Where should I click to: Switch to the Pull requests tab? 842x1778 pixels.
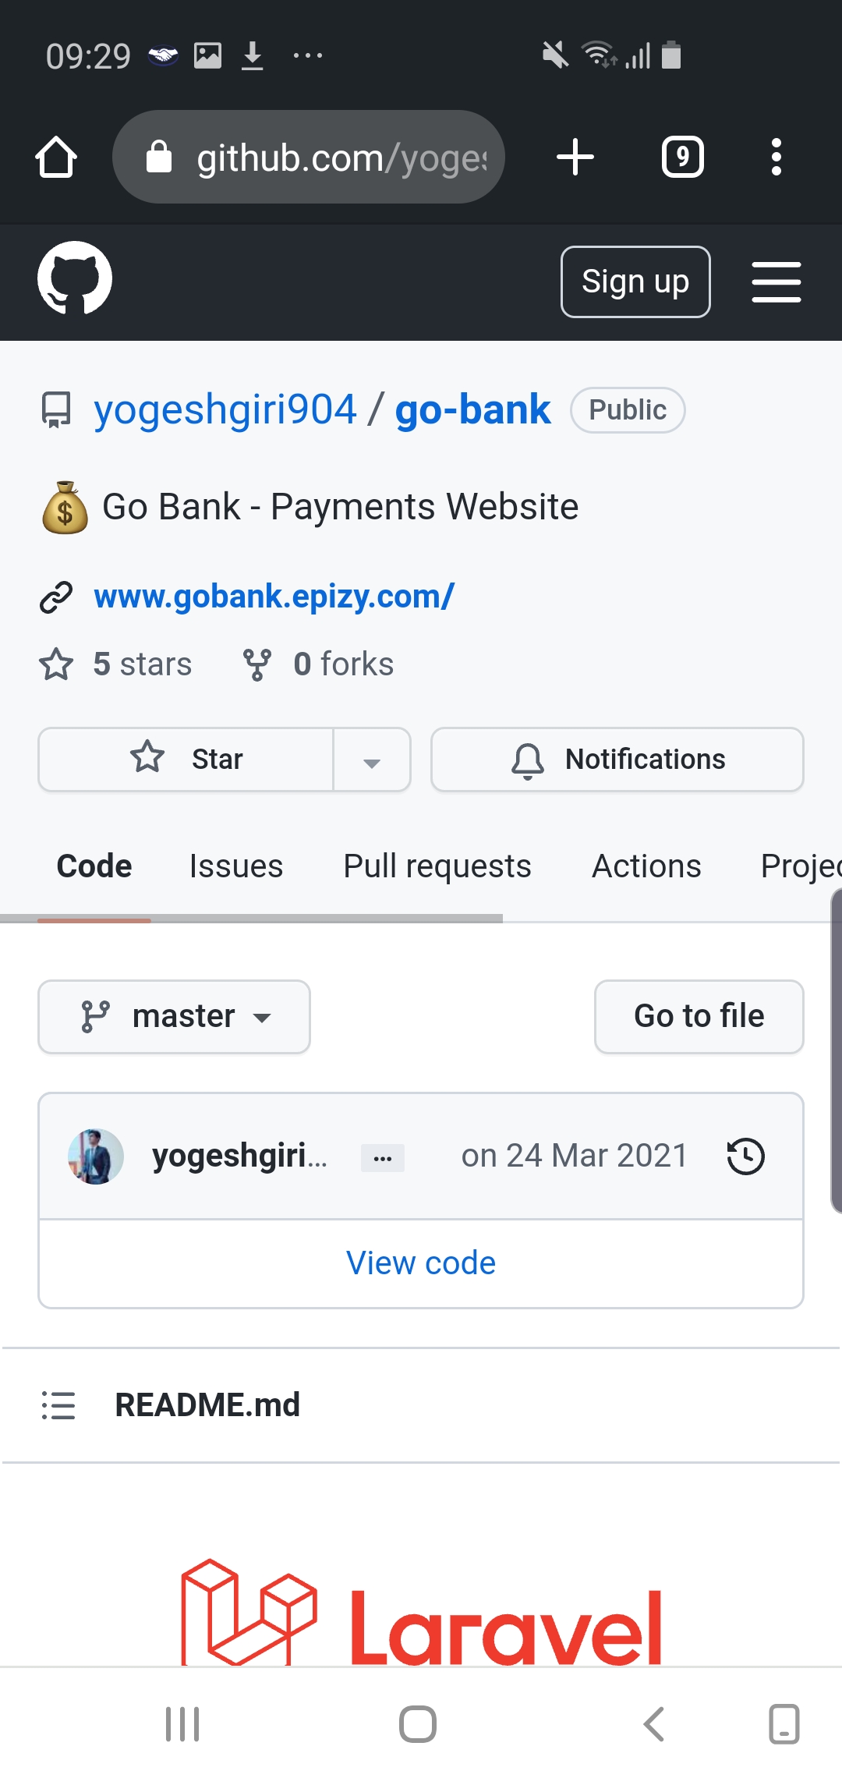point(437,866)
